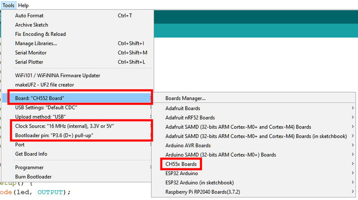This screenshot has width=358, height=200.
Task: Expand Adafruit nRF52 Boards group
Action: coord(253,118)
